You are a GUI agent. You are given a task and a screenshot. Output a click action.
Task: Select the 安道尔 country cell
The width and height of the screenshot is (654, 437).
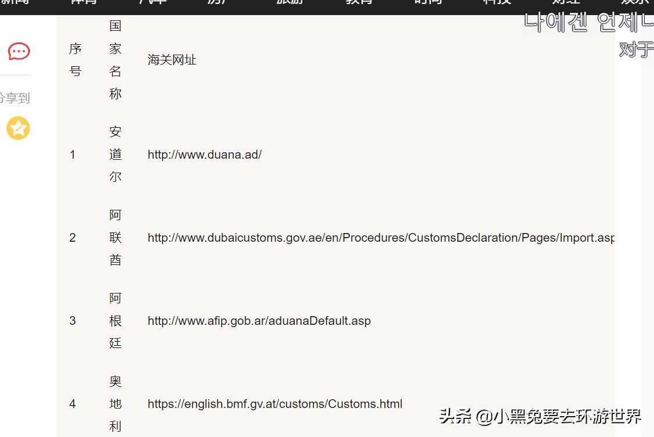(x=115, y=154)
